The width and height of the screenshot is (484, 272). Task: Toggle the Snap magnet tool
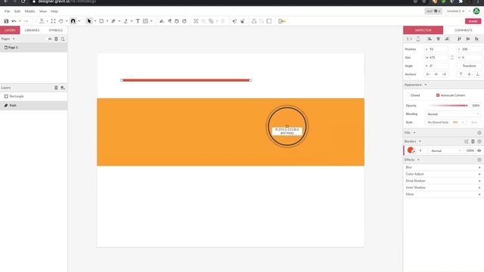pyautogui.click(x=73, y=21)
